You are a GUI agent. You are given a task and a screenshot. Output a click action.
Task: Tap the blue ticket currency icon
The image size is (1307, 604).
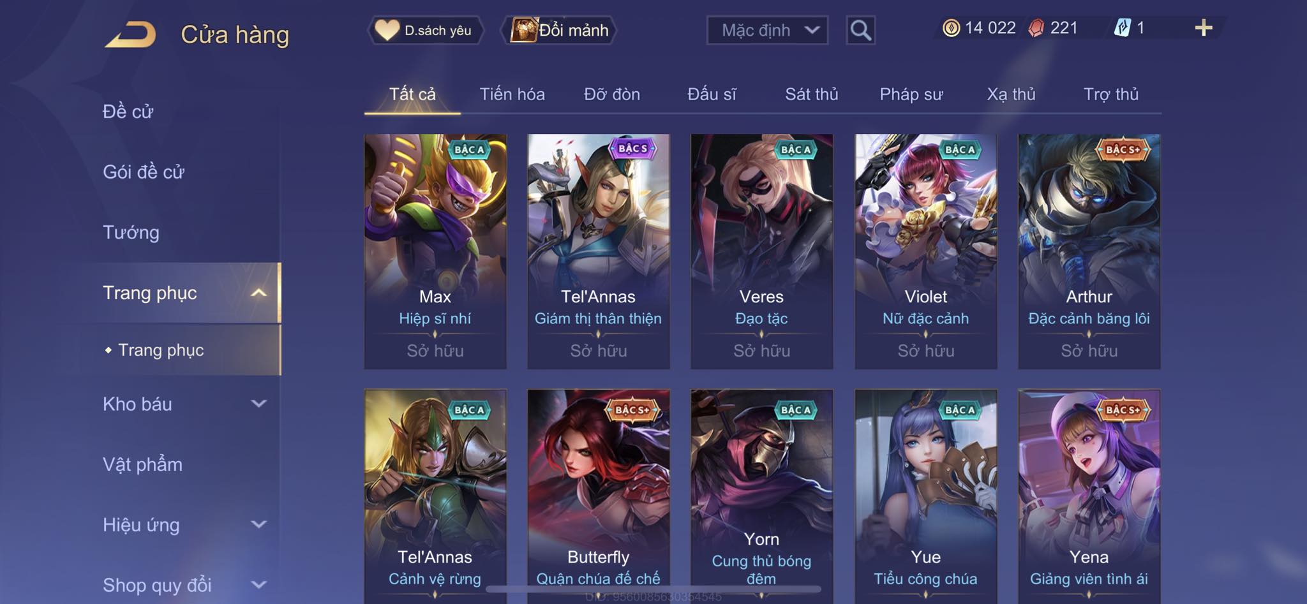point(1123,28)
